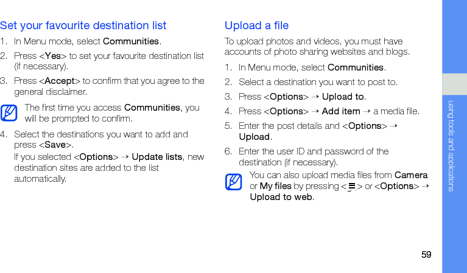Click the bold 'Upload to' in step 3
467x273 pixels.
pos(343,97)
